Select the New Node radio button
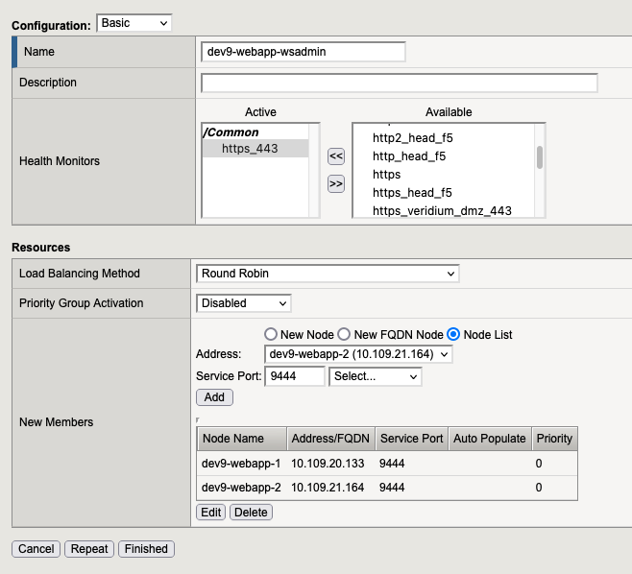Screen dimensions: 632x574 (x=271, y=334)
